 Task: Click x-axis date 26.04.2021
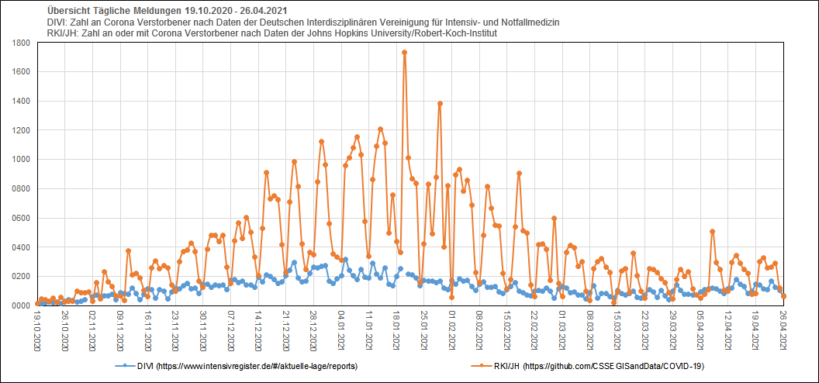coord(785,331)
